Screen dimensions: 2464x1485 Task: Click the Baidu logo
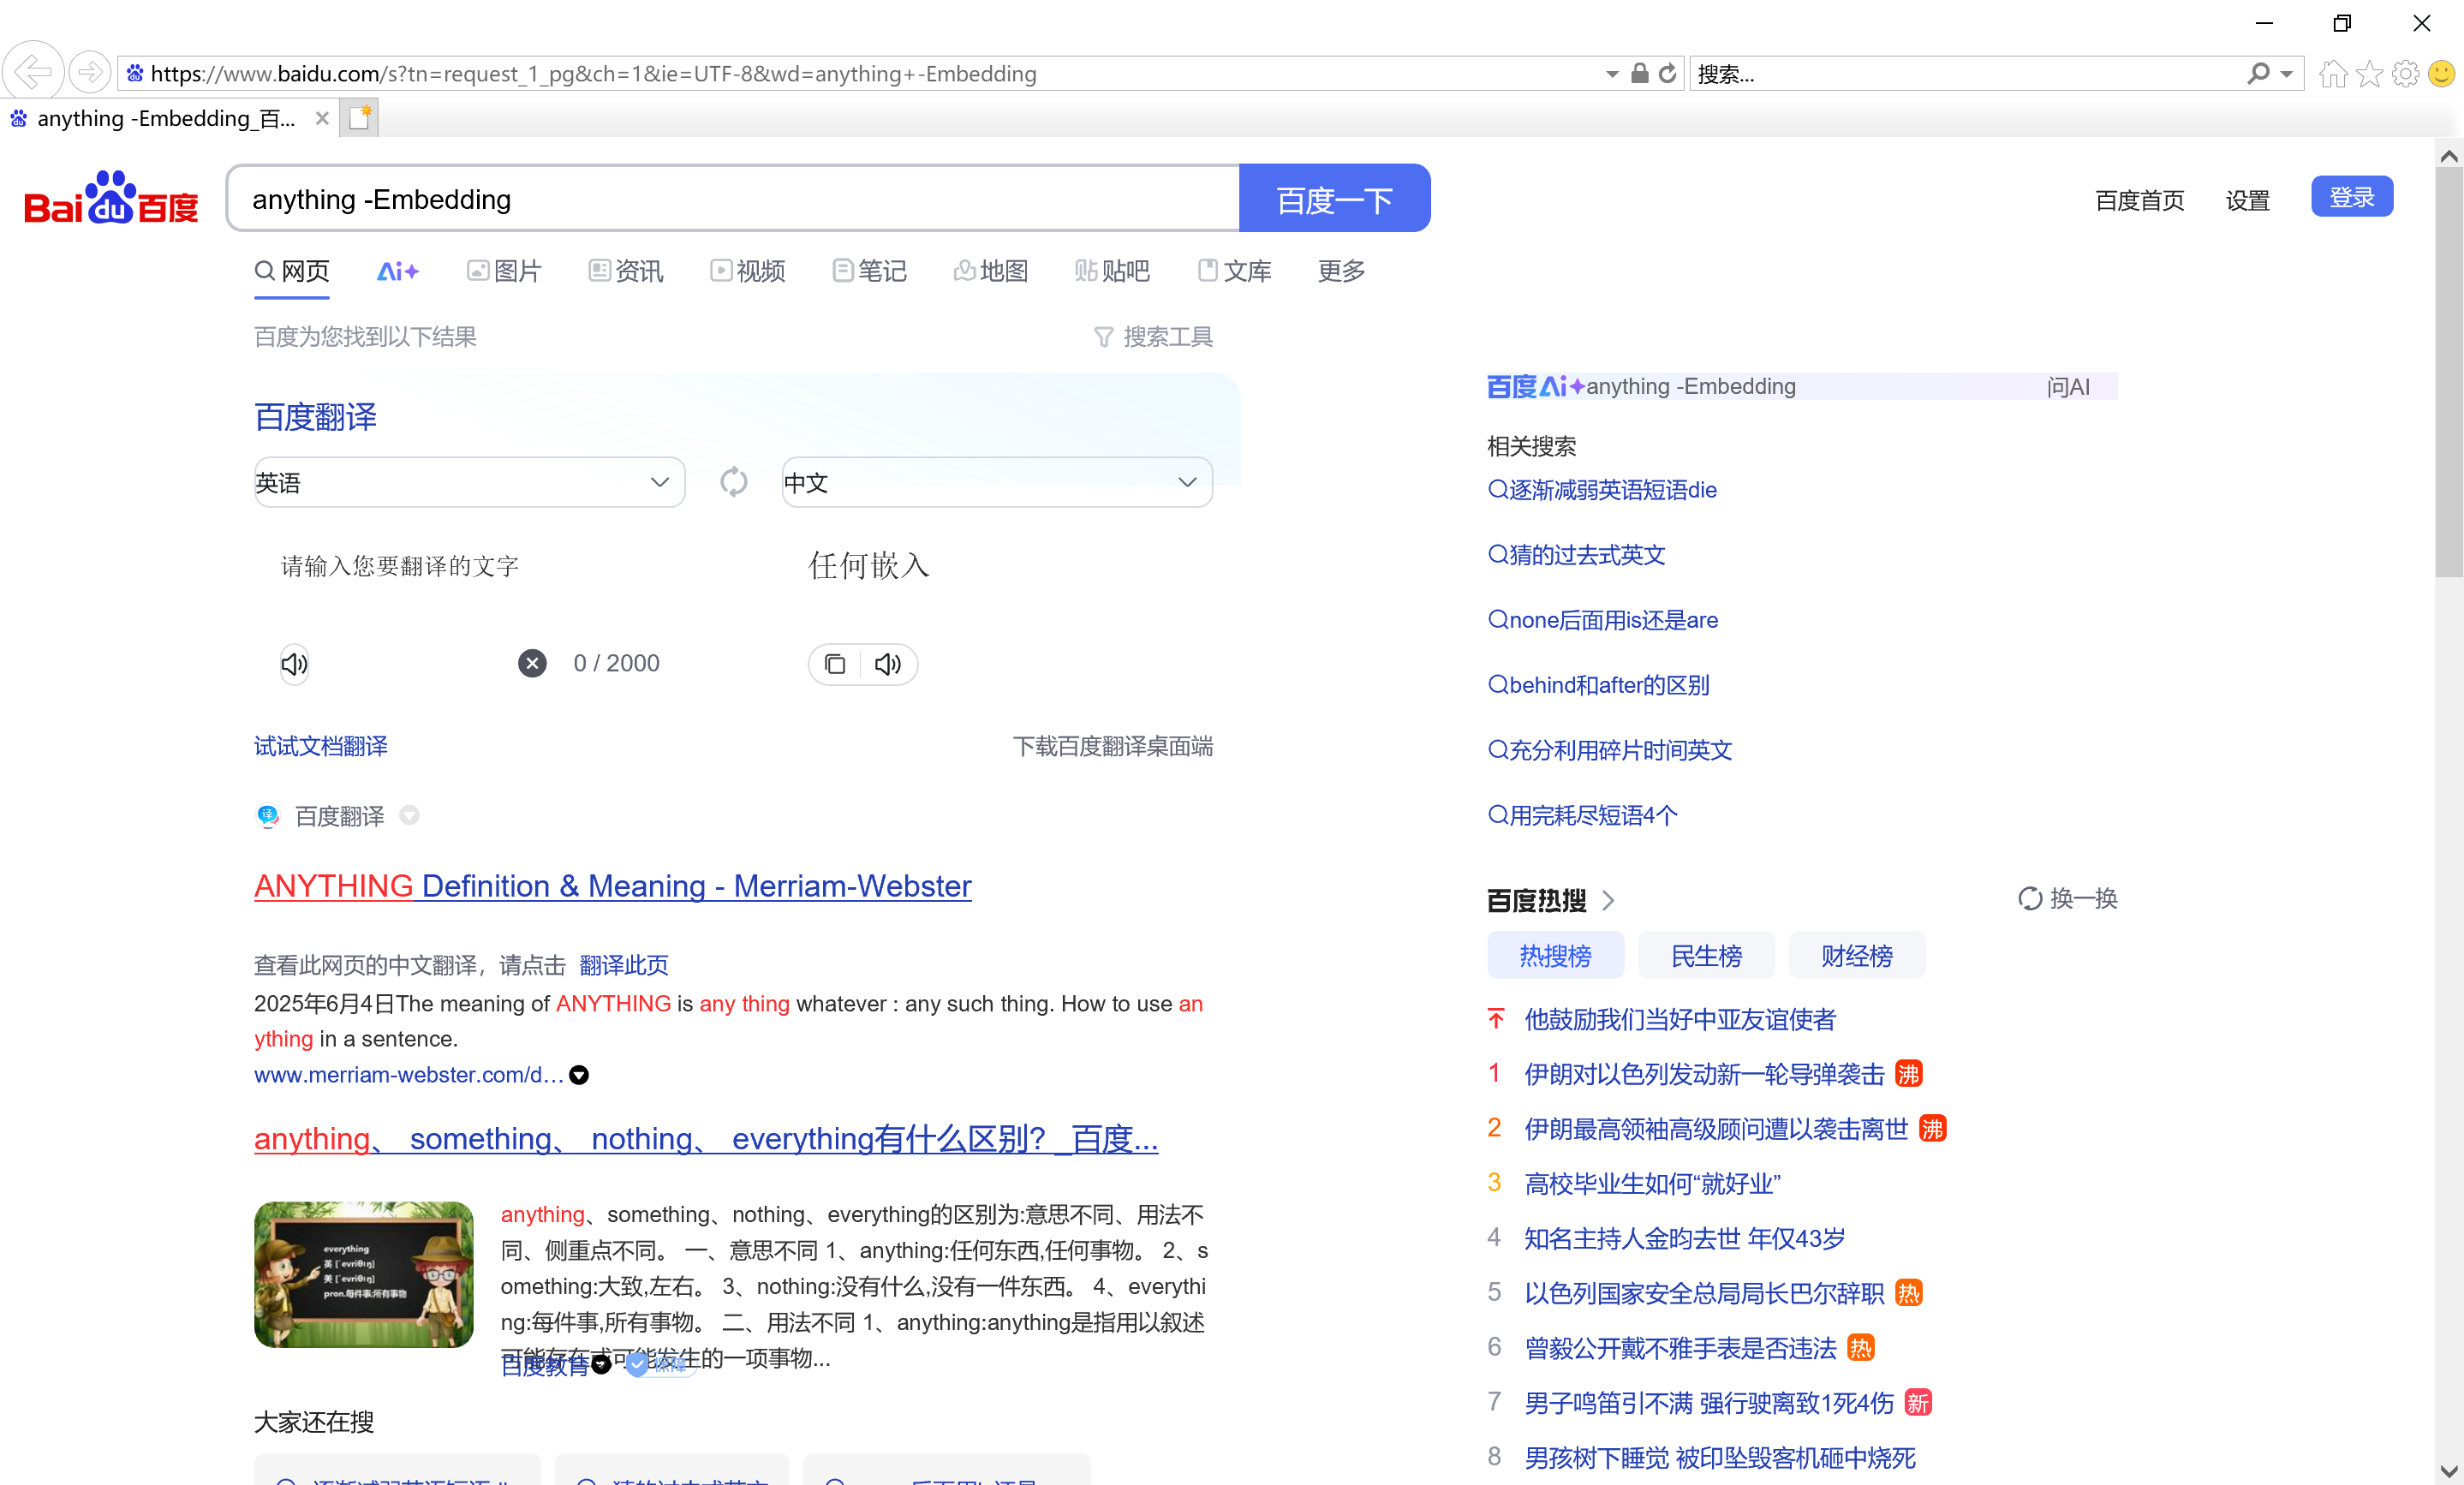pos(112,198)
